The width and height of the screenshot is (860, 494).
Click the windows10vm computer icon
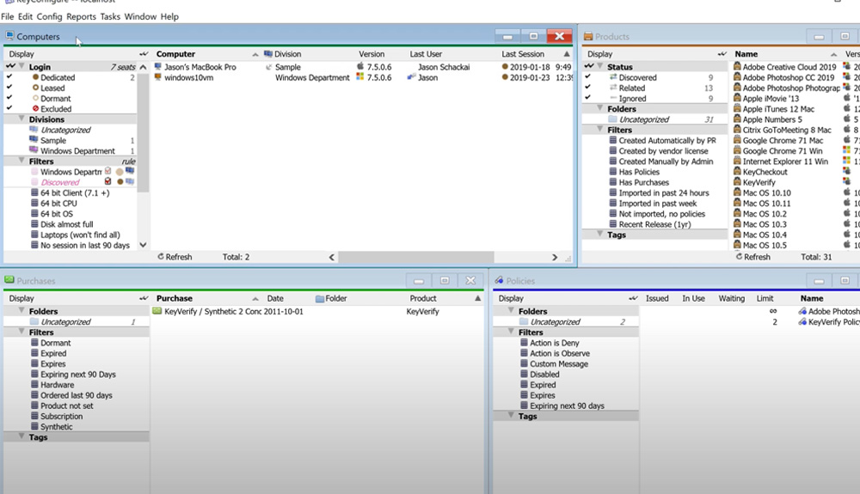pos(158,77)
